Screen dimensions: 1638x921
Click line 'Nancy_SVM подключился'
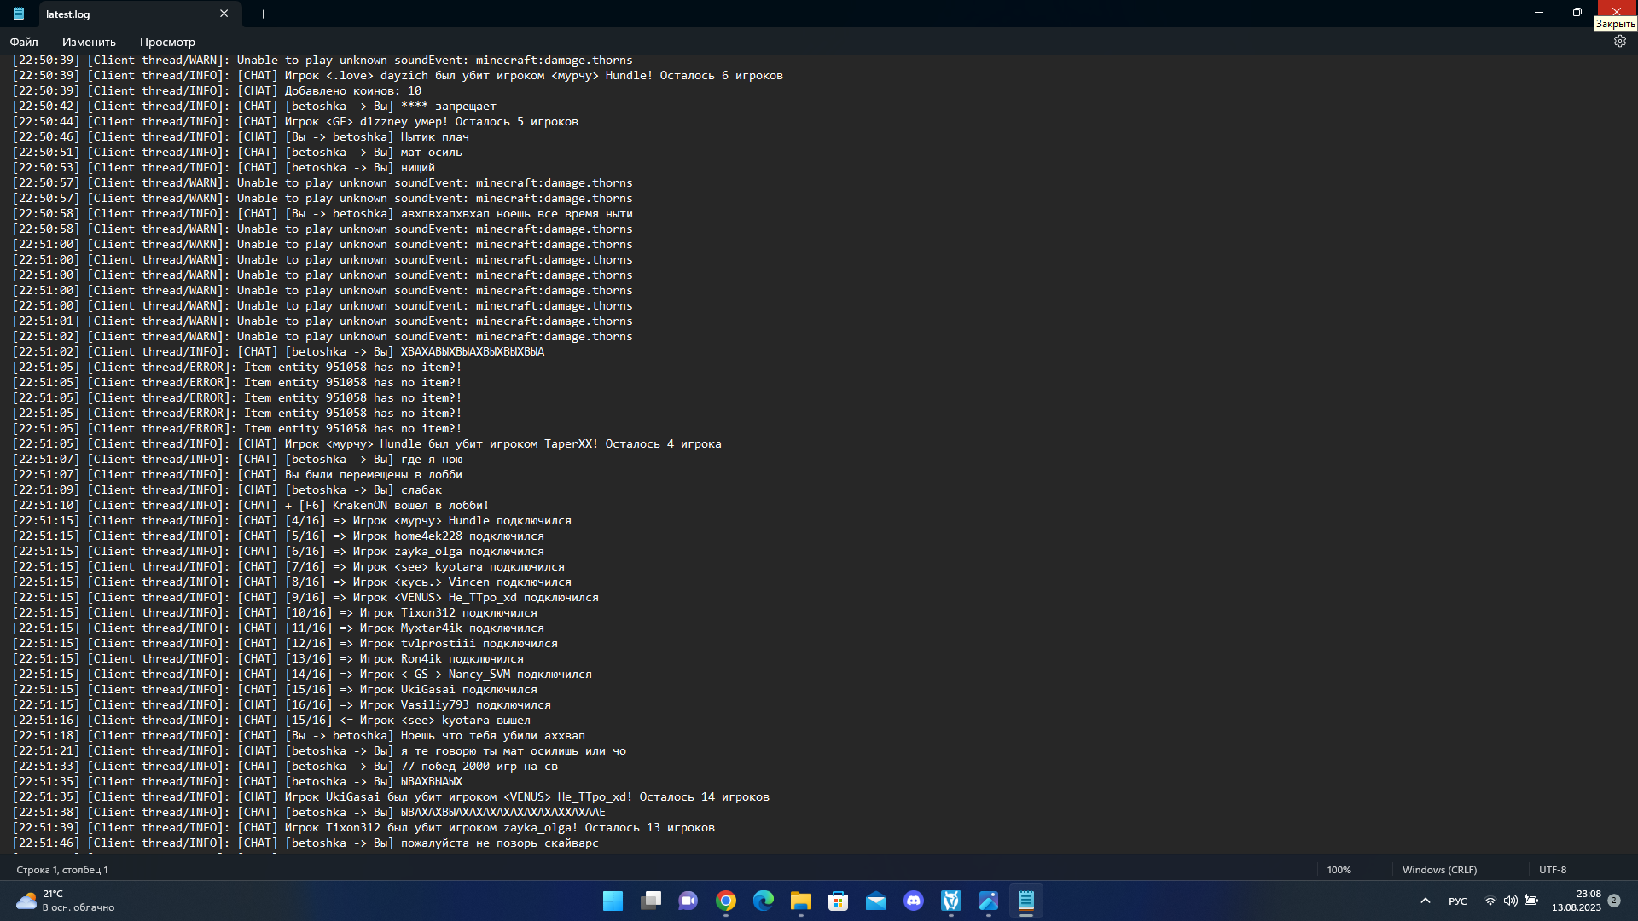tap(302, 675)
